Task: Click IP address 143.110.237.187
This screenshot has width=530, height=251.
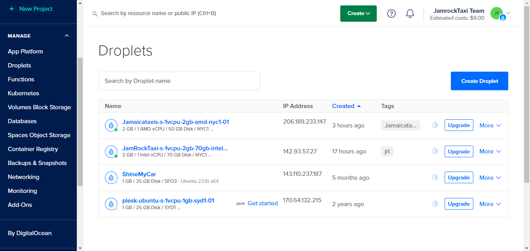Action: [303, 174]
